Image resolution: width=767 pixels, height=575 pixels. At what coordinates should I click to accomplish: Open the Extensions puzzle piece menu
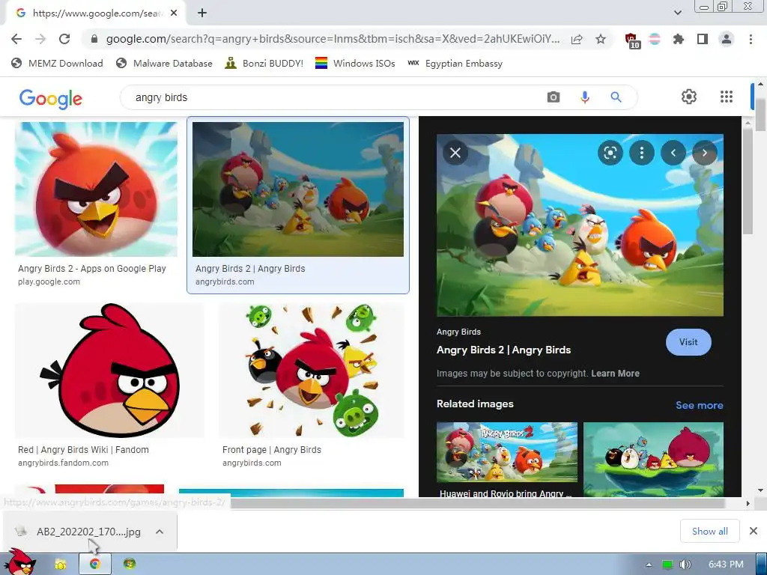tap(679, 39)
